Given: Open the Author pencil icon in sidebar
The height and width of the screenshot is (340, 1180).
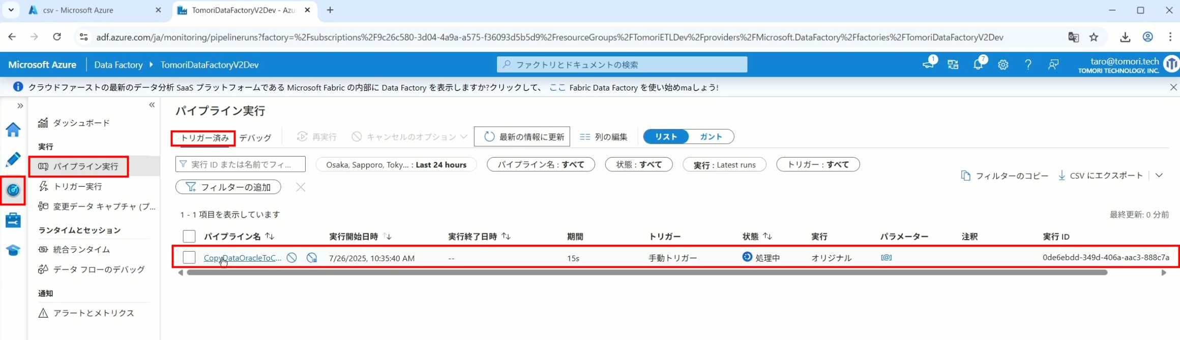Looking at the screenshot, I should pos(13,160).
